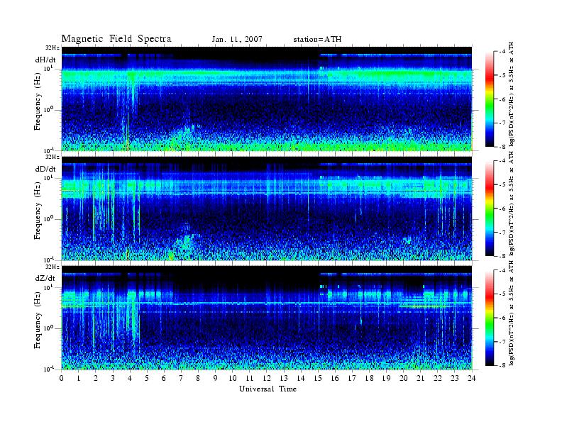Click the log(PSD) label beside dZ/dt color bar
Screen dimensions: 562x434
512,313
